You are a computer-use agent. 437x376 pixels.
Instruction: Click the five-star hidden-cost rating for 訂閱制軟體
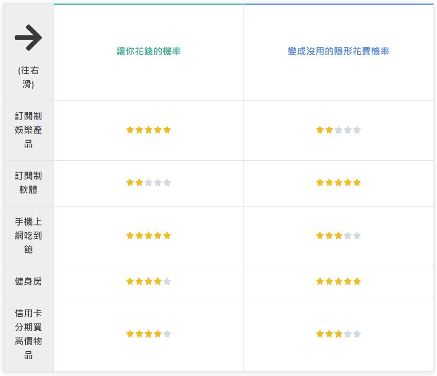pos(338,183)
